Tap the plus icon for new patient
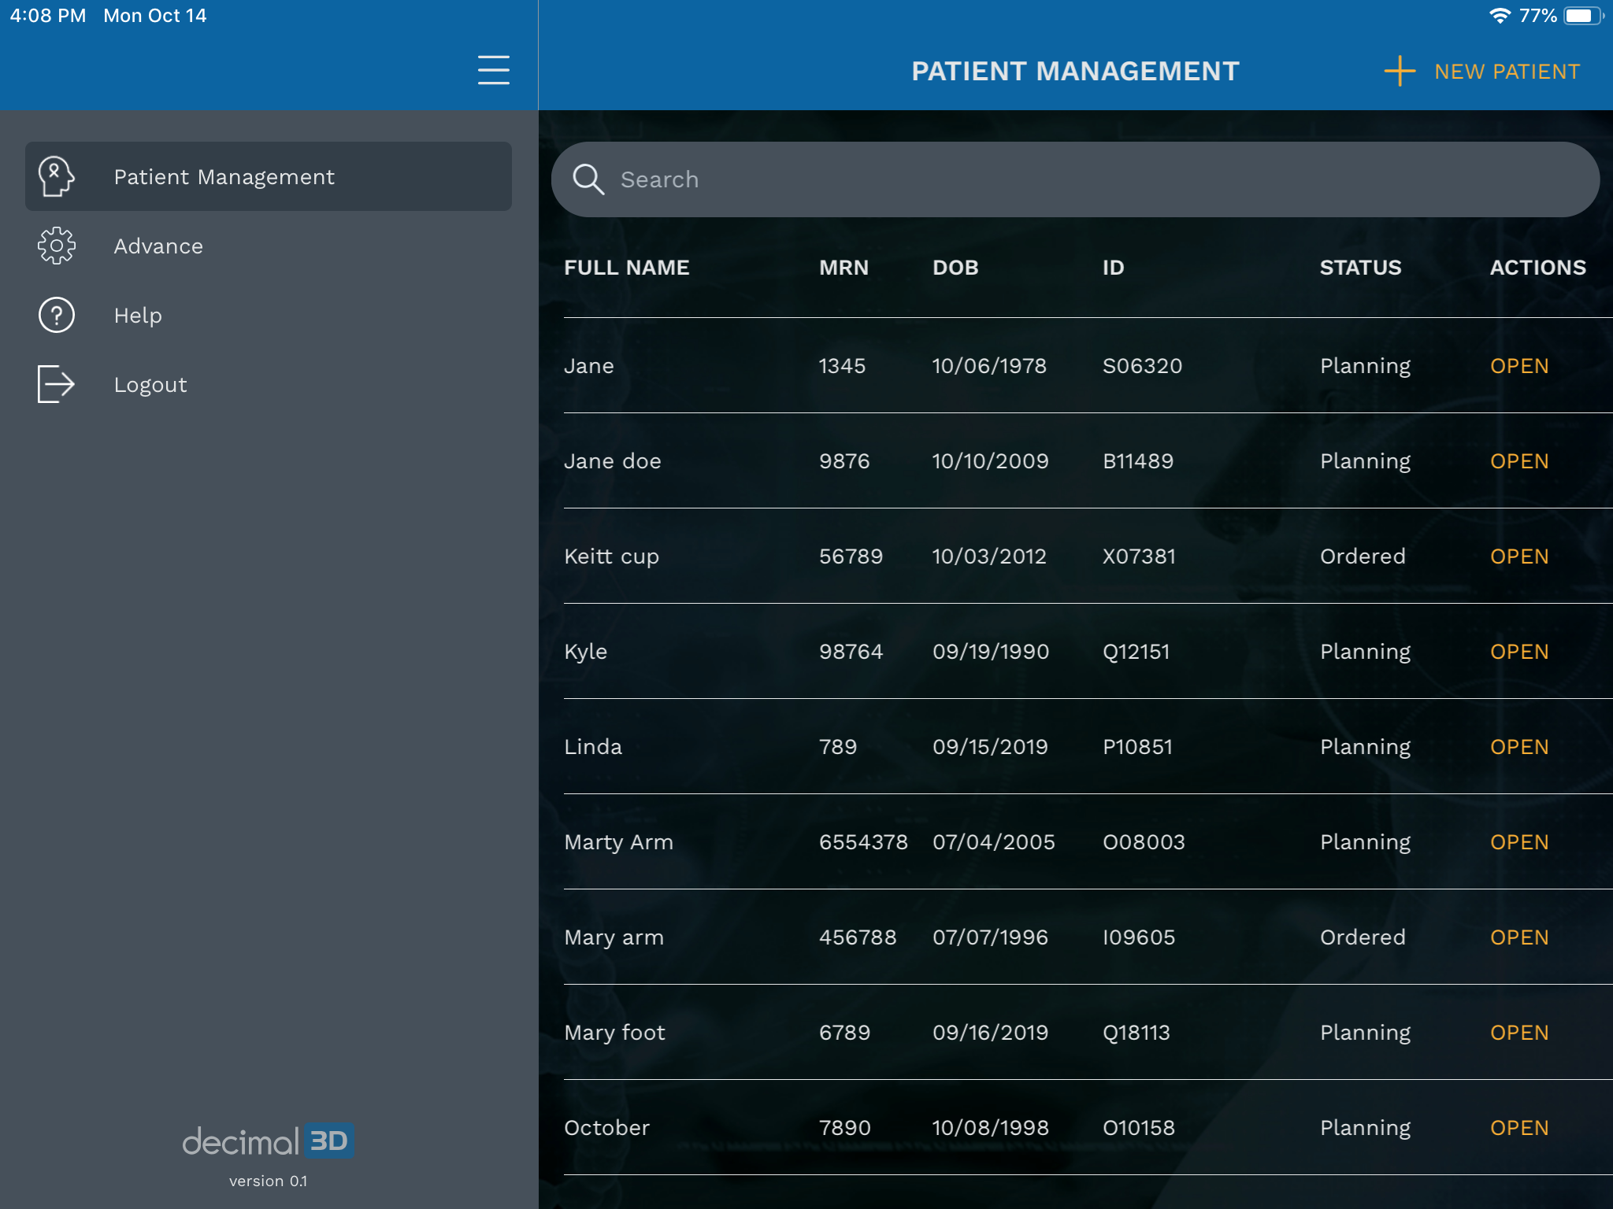Image resolution: width=1613 pixels, height=1209 pixels. [1399, 71]
